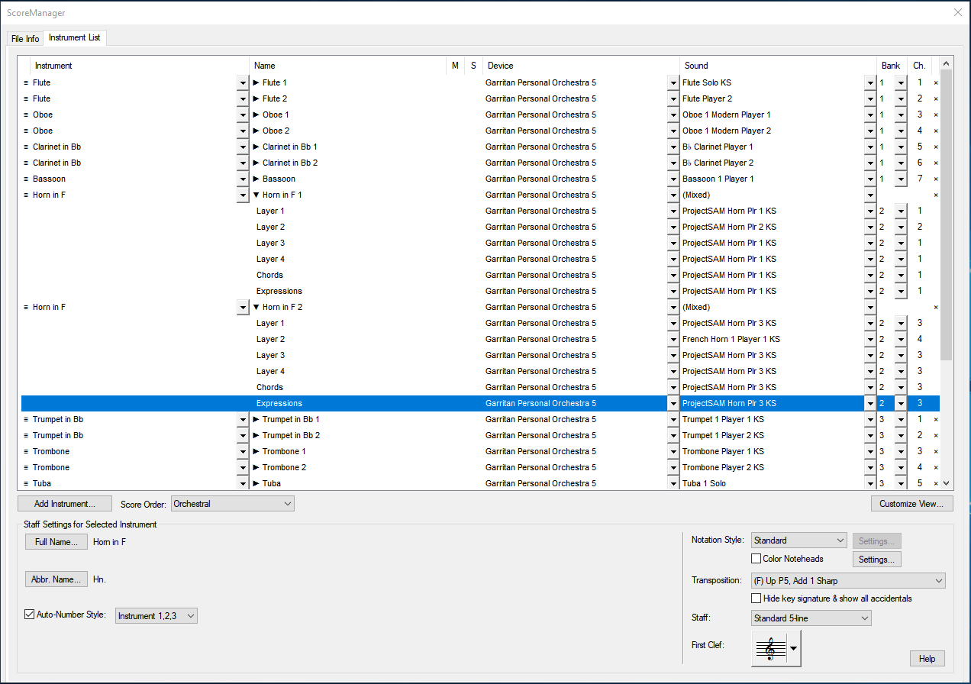The height and width of the screenshot is (684, 971).
Task: Click the x icon on the Bassoon row
Action: pos(936,179)
